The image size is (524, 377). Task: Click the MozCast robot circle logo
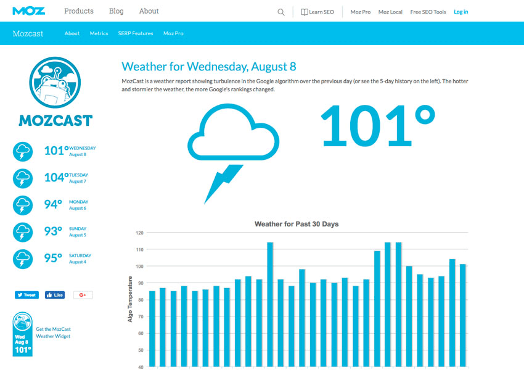(x=55, y=82)
